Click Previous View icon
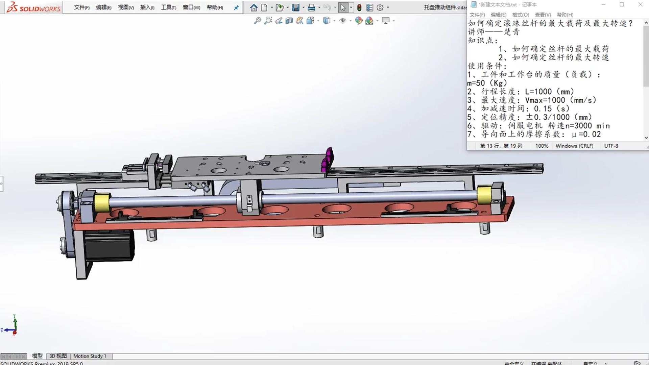Image resolution: width=649 pixels, height=365 pixels. (x=279, y=21)
